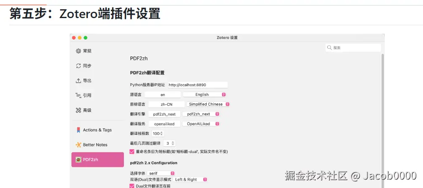
Task: Select the 同步 sync arrows icon
Action: coord(78,66)
